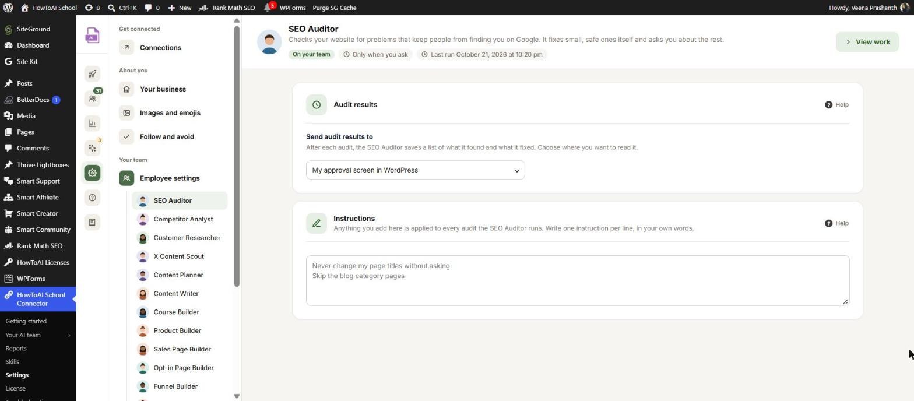Open the Ctrl+K search icon

tap(122, 8)
